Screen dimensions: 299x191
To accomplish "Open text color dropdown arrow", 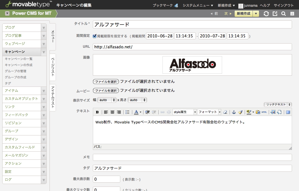I will 140,112.
